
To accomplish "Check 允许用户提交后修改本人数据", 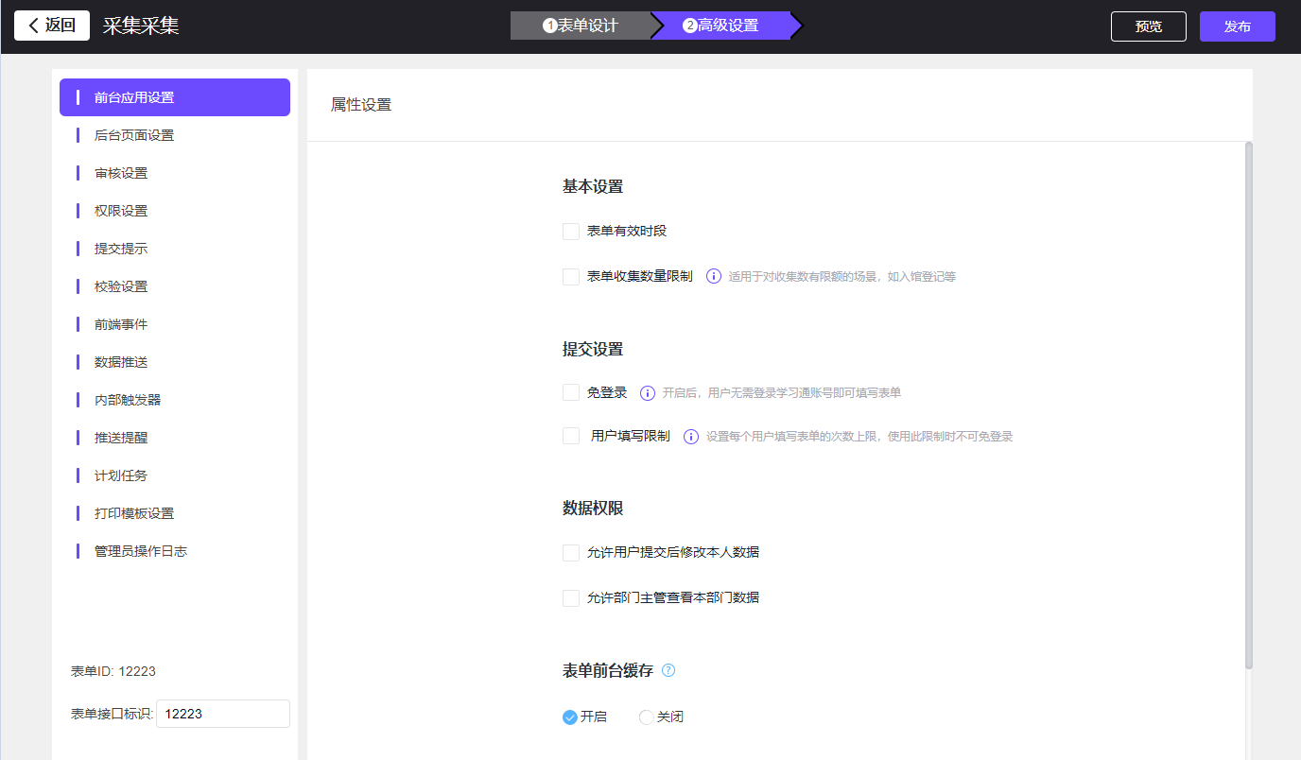I will click(x=571, y=553).
